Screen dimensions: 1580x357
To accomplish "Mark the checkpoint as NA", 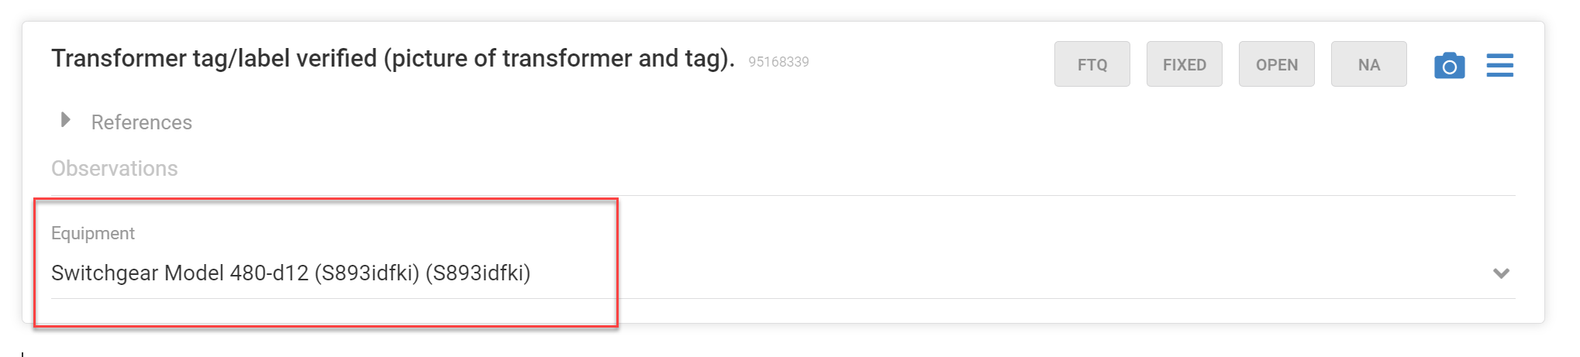I will [1368, 64].
